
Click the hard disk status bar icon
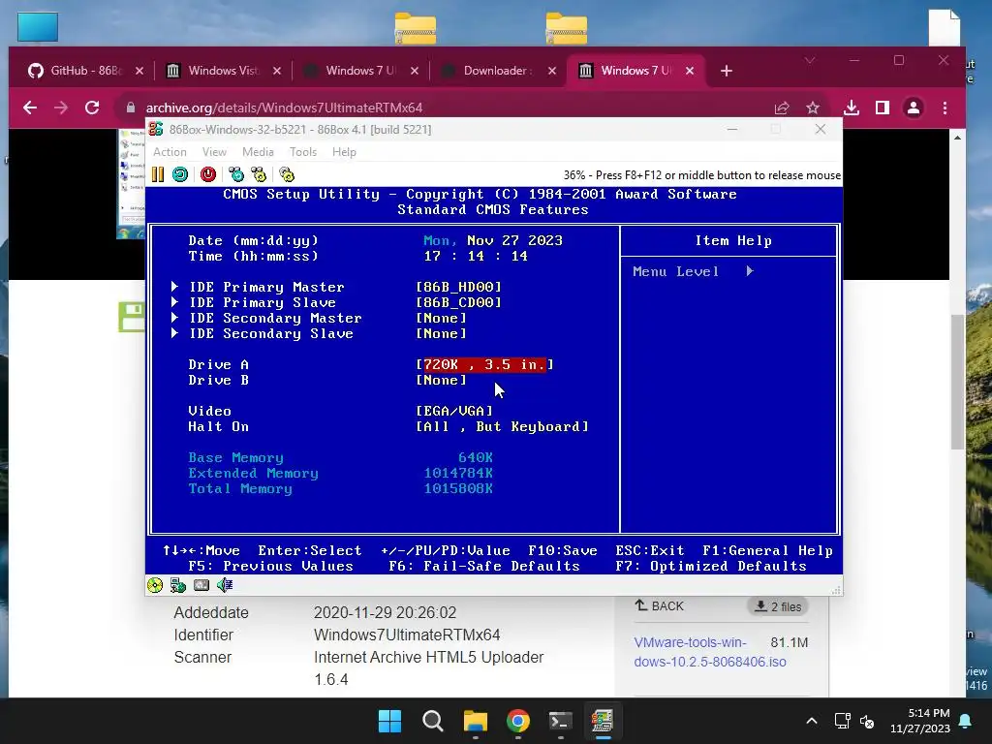click(201, 585)
